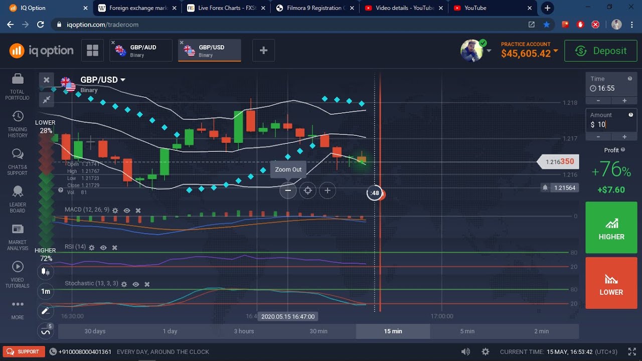The image size is (642, 361).
Task: Open the profile avatar menu arrow
Action: pos(489,51)
